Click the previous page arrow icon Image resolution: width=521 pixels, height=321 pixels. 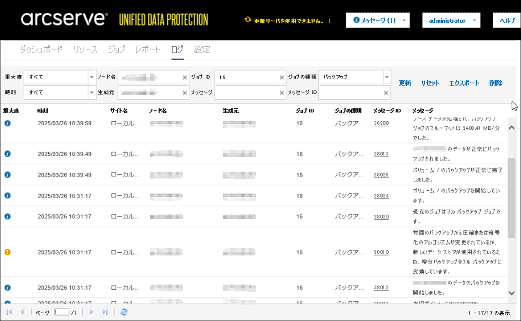click(22, 312)
